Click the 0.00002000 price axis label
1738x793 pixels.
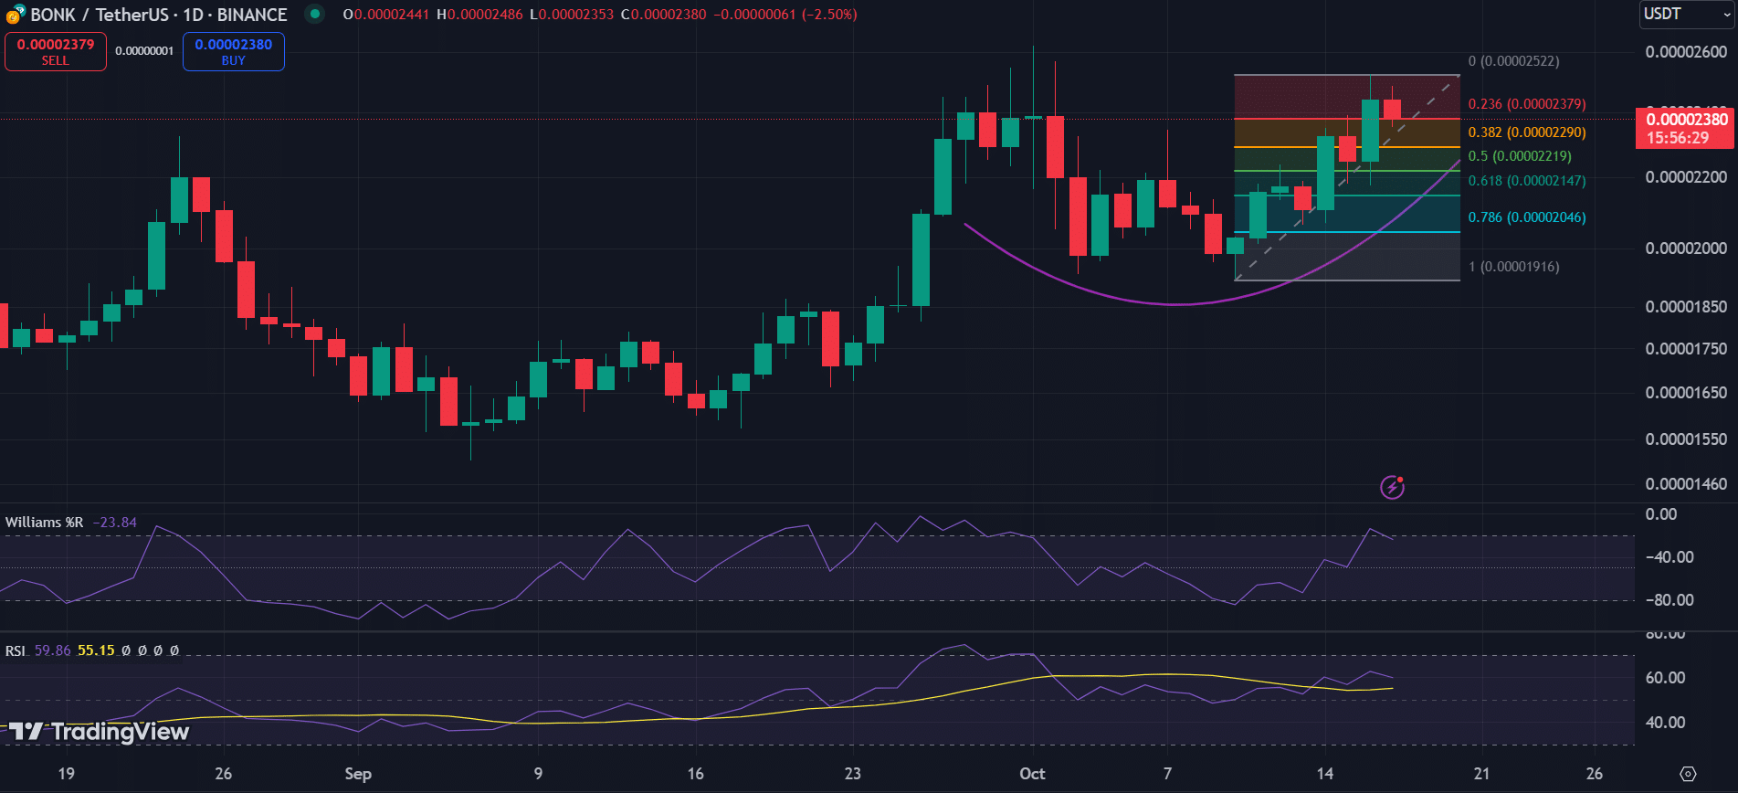tap(1686, 248)
